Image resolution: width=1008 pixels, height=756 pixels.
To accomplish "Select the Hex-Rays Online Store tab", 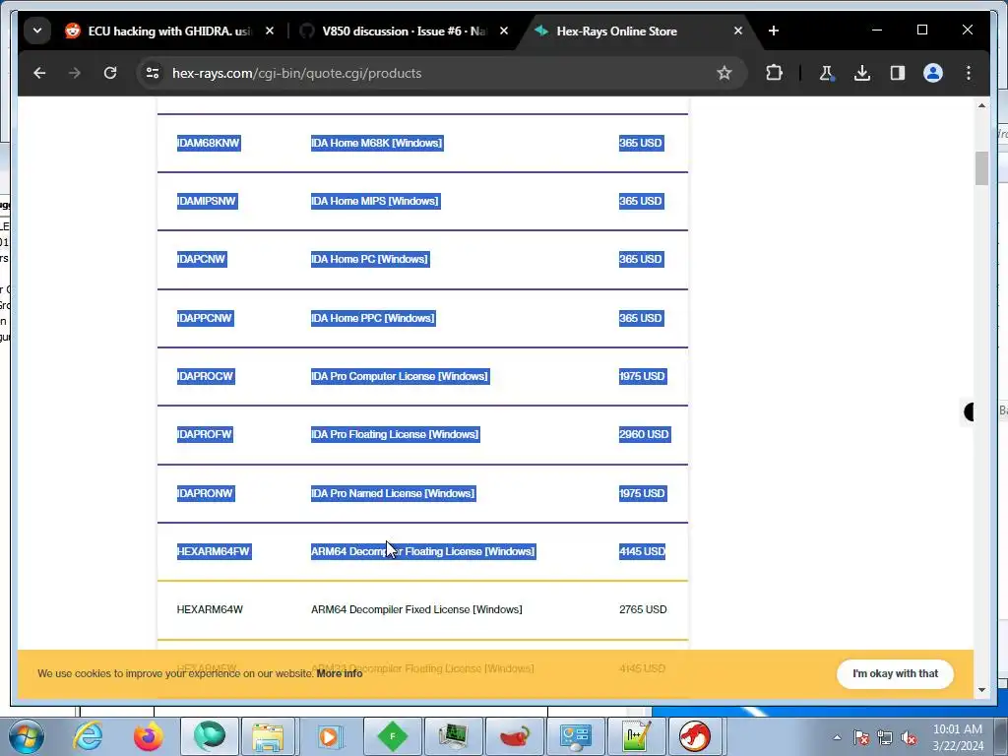I will pyautogui.click(x=616, y=31).
